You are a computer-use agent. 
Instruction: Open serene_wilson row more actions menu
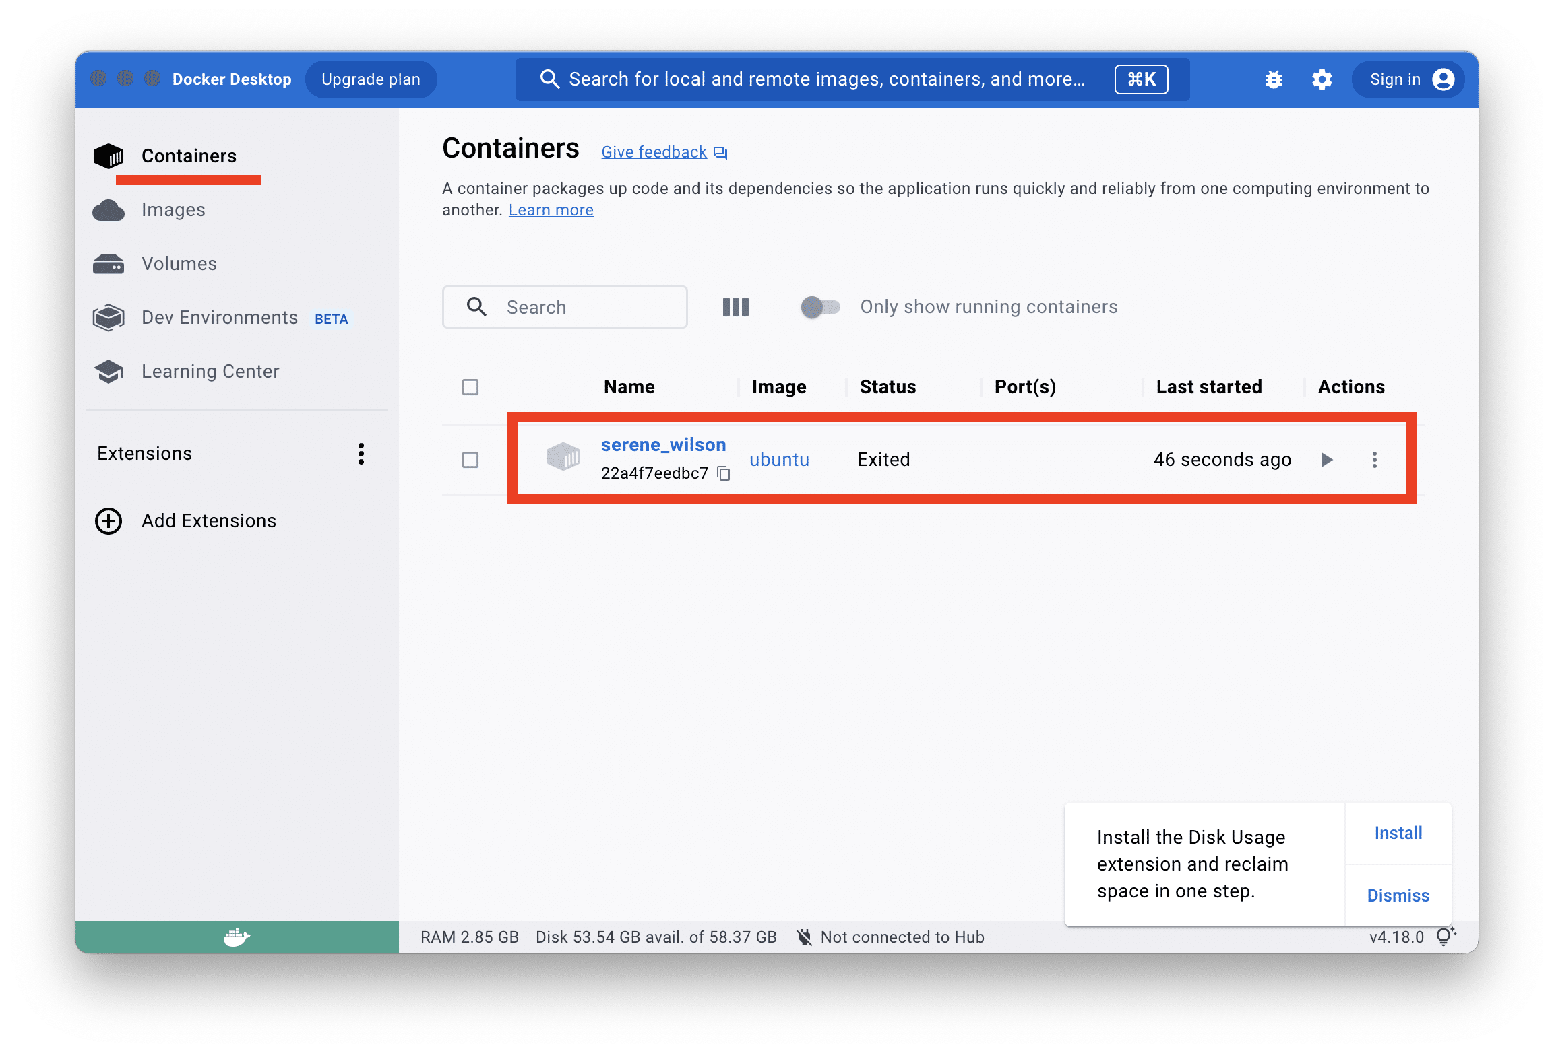click(x=1375, y=460)
